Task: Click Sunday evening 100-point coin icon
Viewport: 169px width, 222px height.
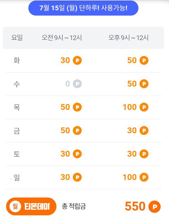Action: [144, 177]
